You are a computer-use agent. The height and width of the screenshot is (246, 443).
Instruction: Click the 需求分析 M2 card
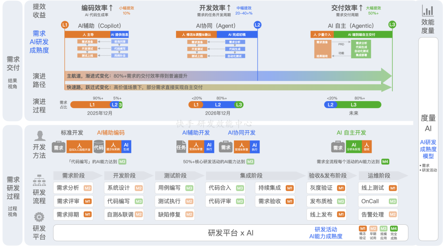tap(73, 188)
